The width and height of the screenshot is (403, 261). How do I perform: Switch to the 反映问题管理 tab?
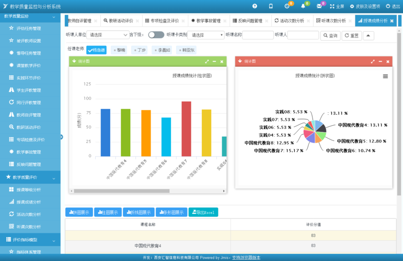(250, 21)
